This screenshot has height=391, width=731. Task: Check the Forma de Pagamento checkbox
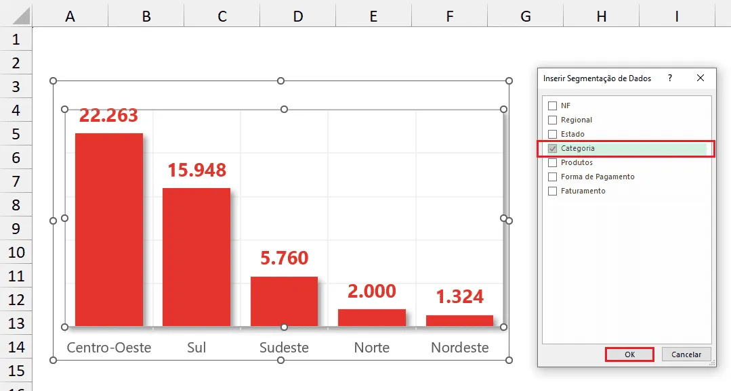(552, 177)
